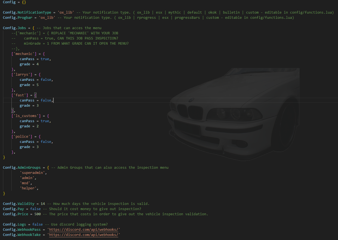The height and width of the screenshot is (240, 338).
Task: Click the 'superadmin' string in AdminGroups
Action: click(x=32, y=173)
